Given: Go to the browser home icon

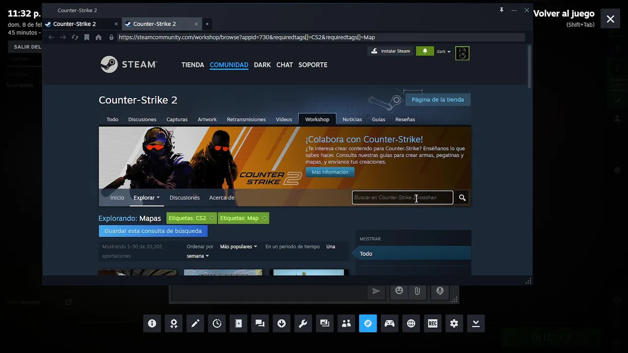Looking at the screenshot, I should pos(99,37).
